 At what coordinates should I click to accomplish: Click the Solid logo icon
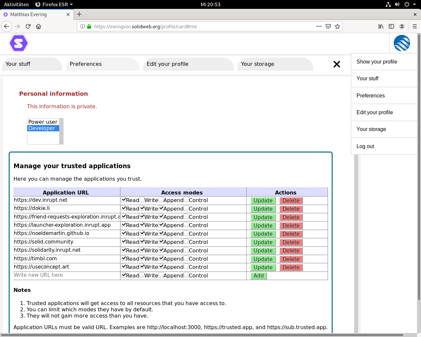point(19,43)
